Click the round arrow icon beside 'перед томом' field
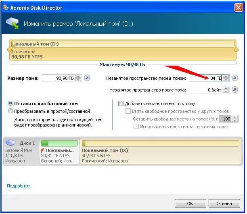Viewport: 247px width, 214px height. (234, 78)
